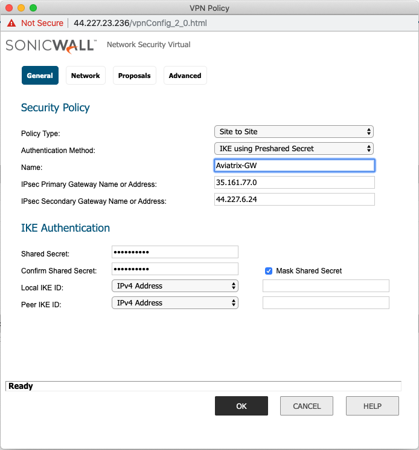Open HELP for VPN Policy

click(x=372, y=406)
